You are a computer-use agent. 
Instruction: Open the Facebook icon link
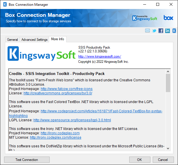click(161, 31)
